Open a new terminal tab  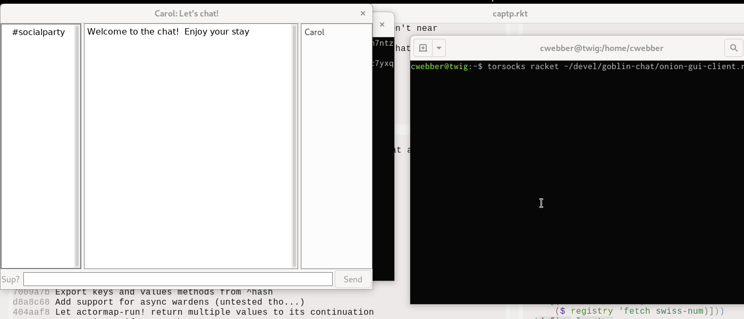(423, 48)
